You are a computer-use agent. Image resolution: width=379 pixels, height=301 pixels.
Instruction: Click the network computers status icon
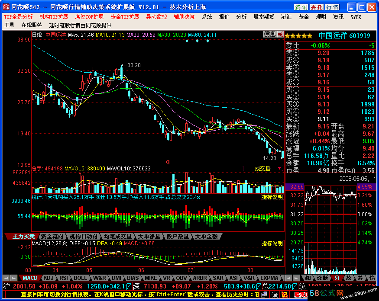(264, 295)
